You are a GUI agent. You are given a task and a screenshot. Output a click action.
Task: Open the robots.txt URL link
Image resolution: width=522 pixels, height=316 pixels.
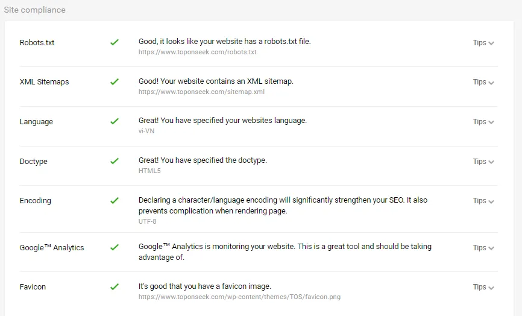197,52
